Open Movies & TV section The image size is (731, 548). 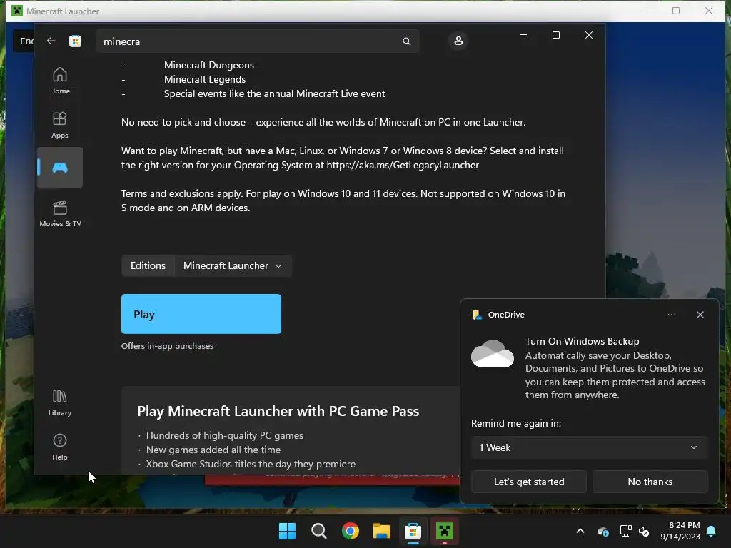pos(60,214)
